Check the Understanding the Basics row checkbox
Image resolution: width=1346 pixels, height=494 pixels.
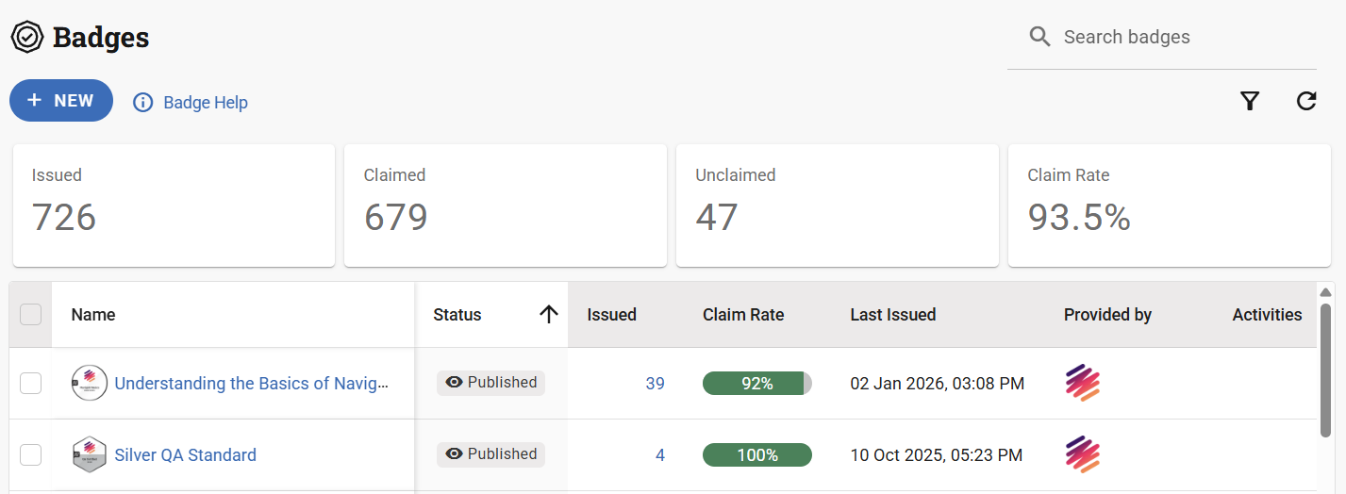[x=31, y=383]
